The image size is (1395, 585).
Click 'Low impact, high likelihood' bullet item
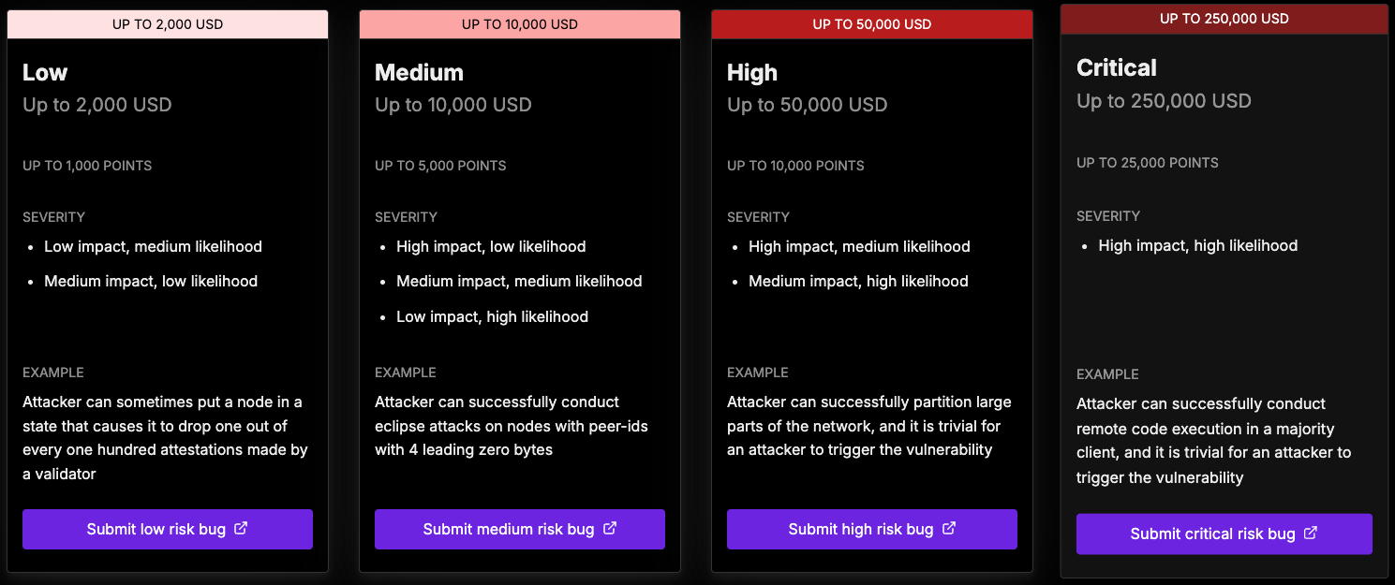[492, 317]
